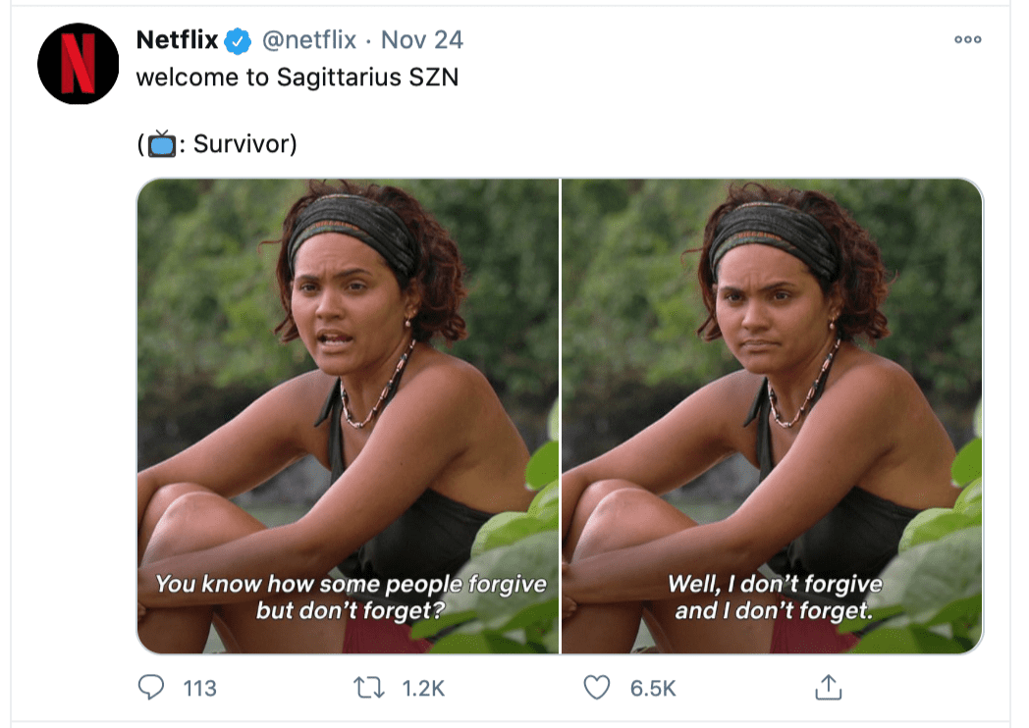Viewport: 1029px width, 728px height.
Task: Click the share upload icon
Action: pos(828,688)
